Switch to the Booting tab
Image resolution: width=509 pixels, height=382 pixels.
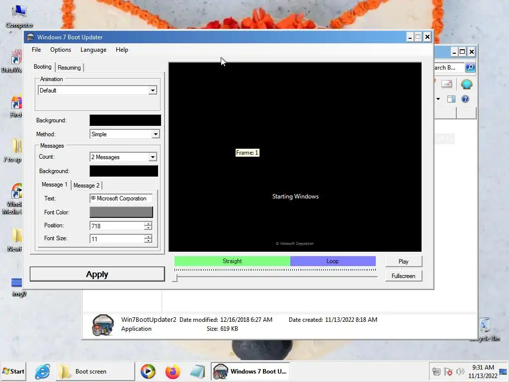(43, 67)
